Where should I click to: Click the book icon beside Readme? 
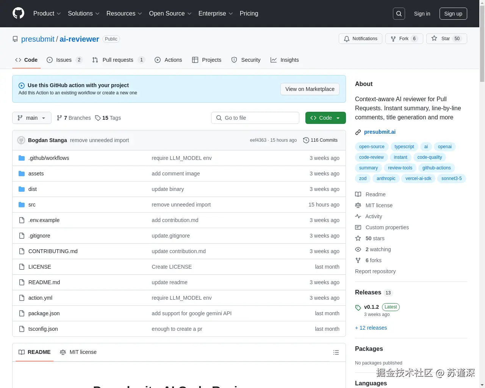(x=358, y=194)
